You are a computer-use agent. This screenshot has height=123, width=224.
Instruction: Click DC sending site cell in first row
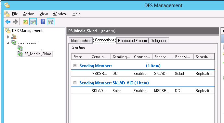(x=115, y=74)
